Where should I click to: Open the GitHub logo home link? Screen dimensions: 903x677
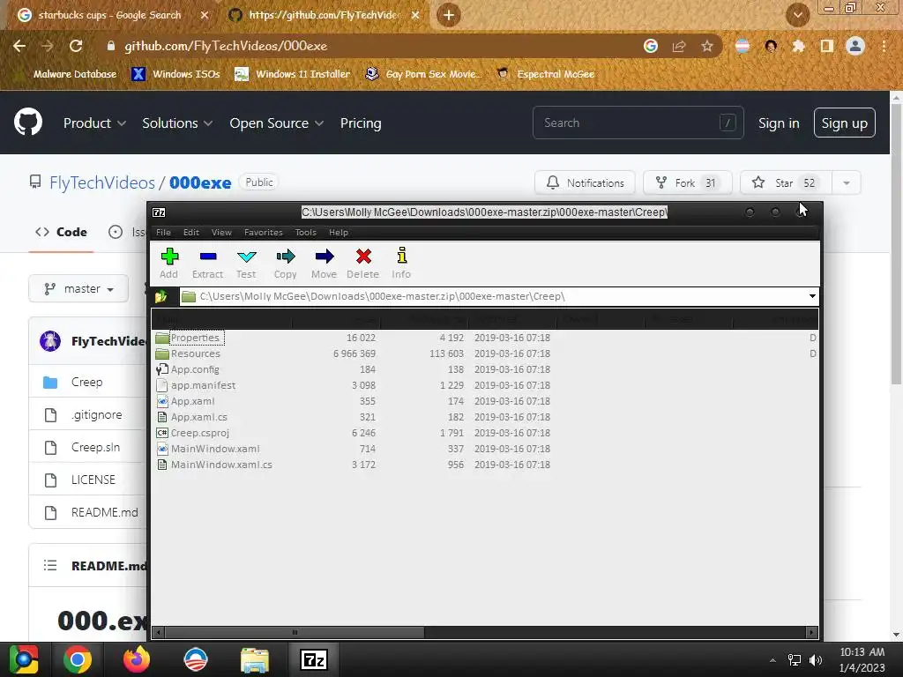(x=28, y=122)
